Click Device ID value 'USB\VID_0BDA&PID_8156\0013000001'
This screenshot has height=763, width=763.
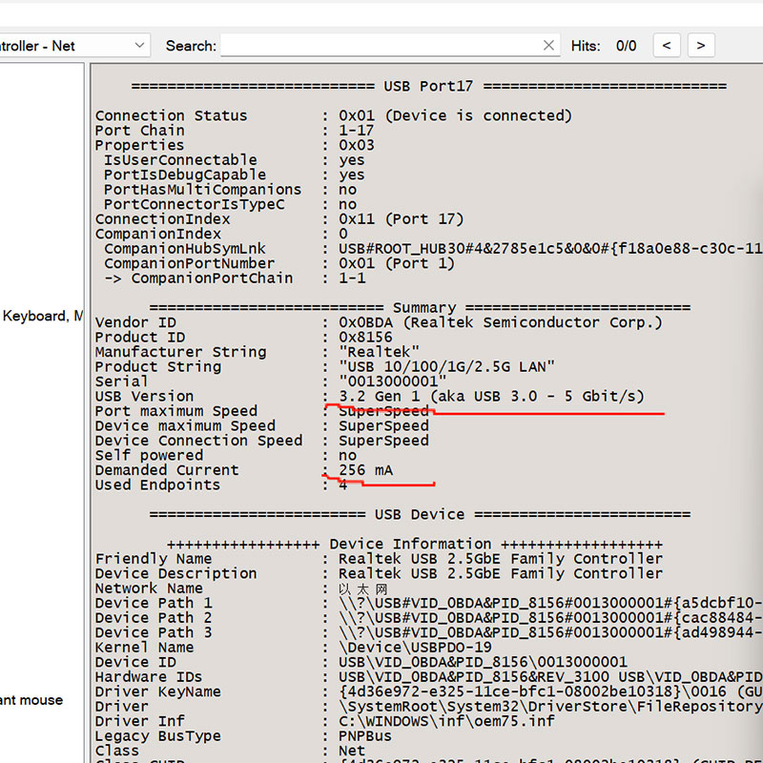tap(484, 662)
